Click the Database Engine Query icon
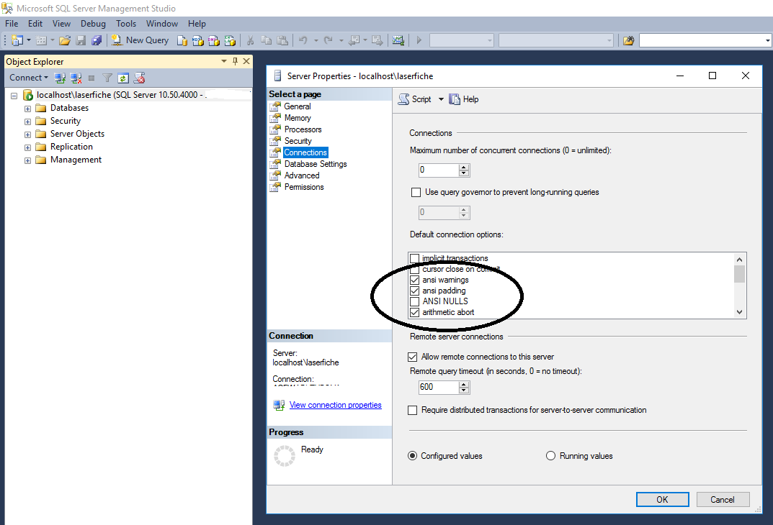773x525 pixels. click(x=183, y=40)
